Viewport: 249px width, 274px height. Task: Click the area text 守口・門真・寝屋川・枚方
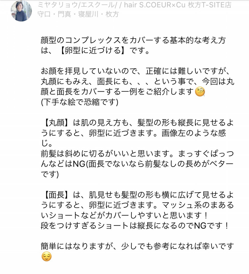78,14
